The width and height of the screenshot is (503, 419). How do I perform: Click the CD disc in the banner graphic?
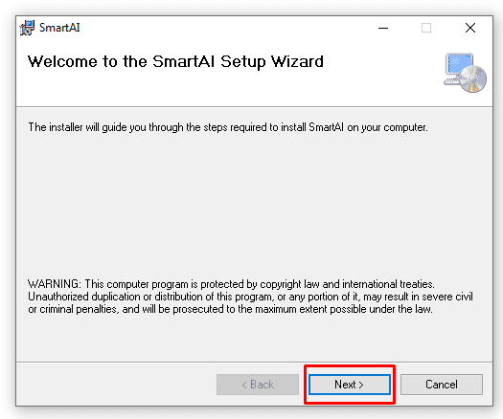coord(473,79)
